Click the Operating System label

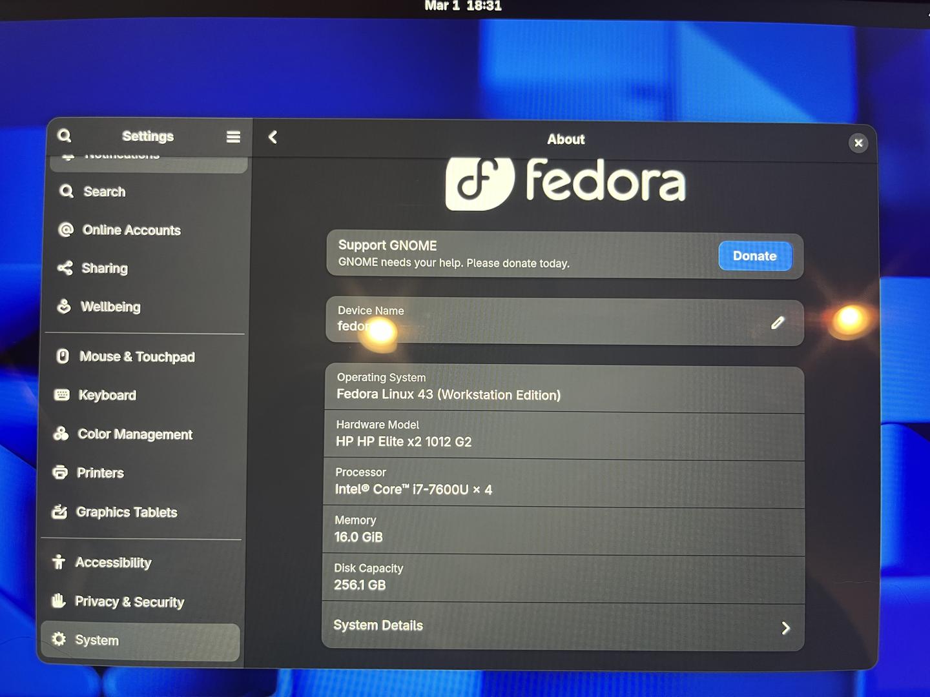tap(381, 378)
